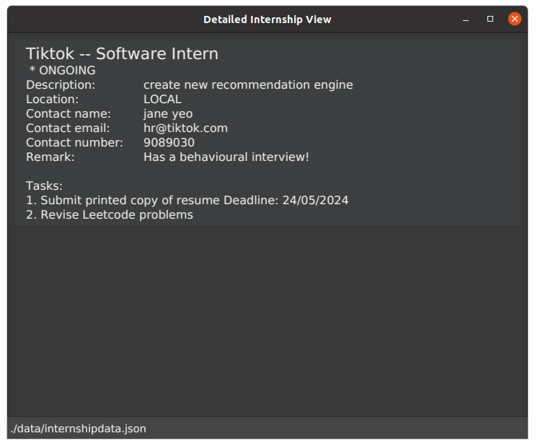This screenshot has width=535, height=446.
Task: Select the 'Revise Leetcode problems' task
Action: [x=116, y=215]
